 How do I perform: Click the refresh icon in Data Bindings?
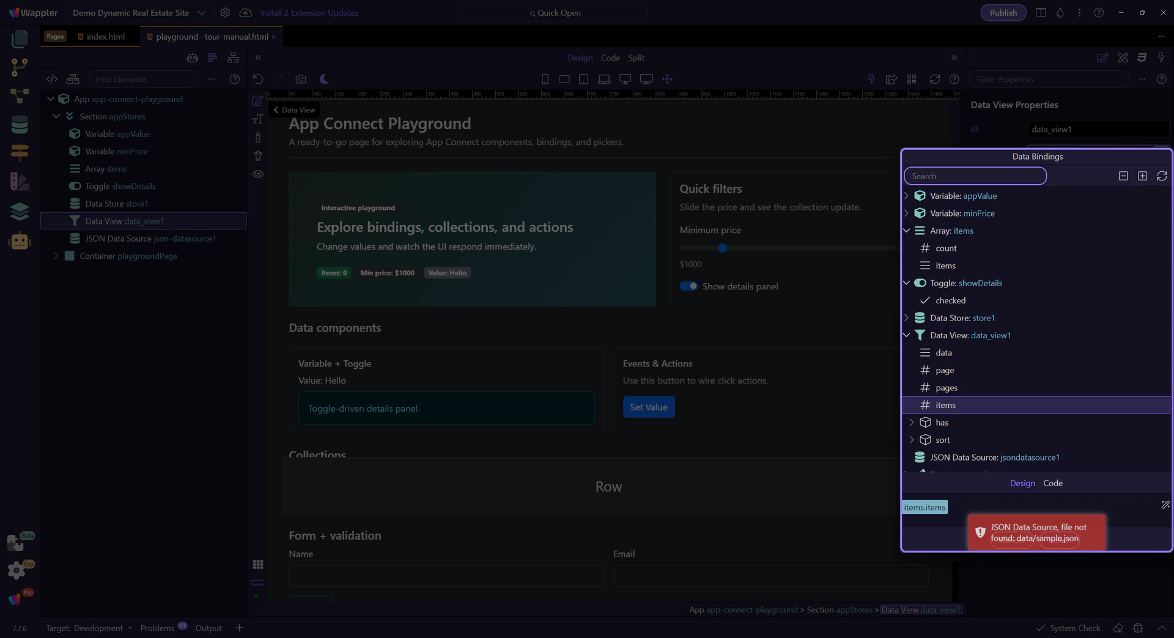click(x=1162, y=176)
